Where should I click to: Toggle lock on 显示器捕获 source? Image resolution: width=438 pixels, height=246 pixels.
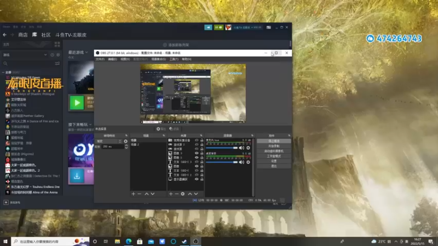pyautogui.click(x=201, y=179)
